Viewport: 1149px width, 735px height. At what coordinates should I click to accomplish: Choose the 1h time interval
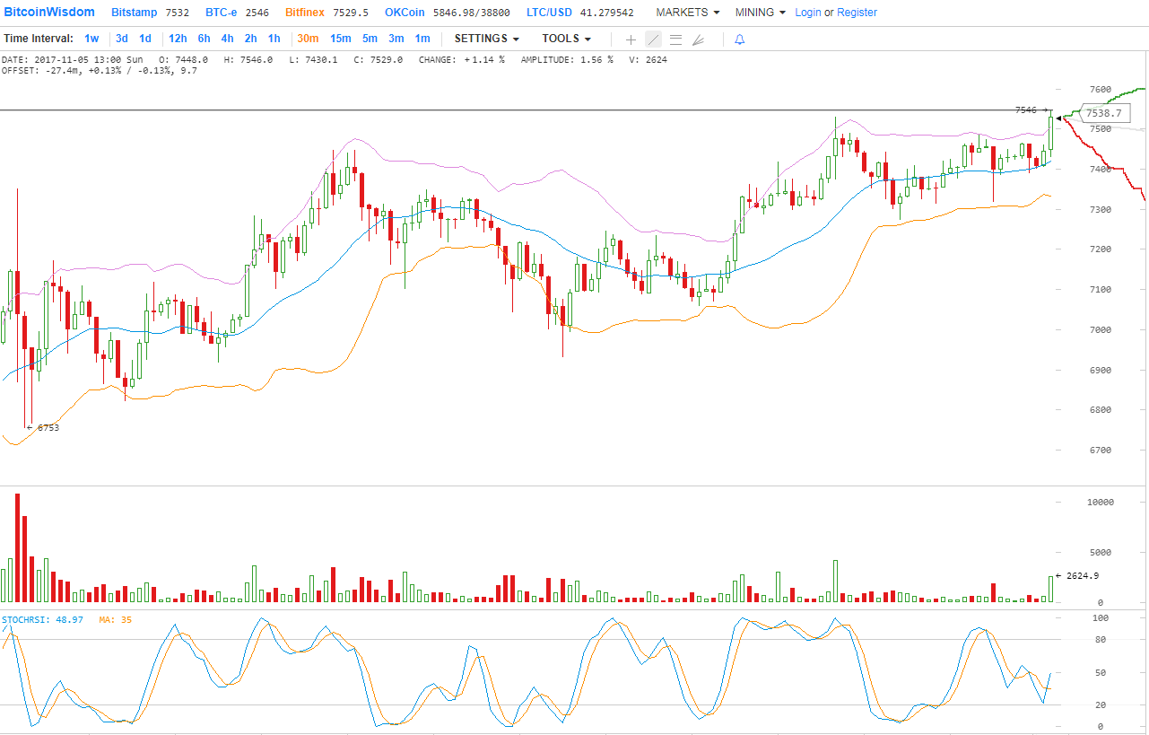point(274,39)
